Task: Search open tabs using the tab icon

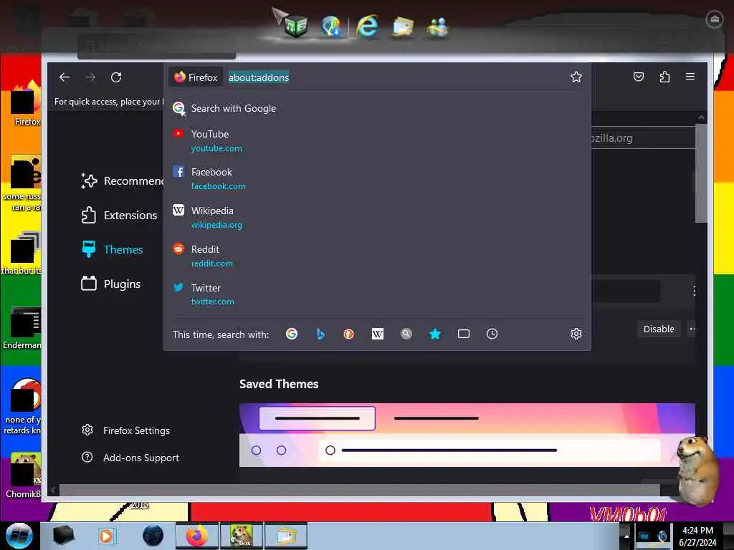Action: pyautogui.click(x=464, y=334)
